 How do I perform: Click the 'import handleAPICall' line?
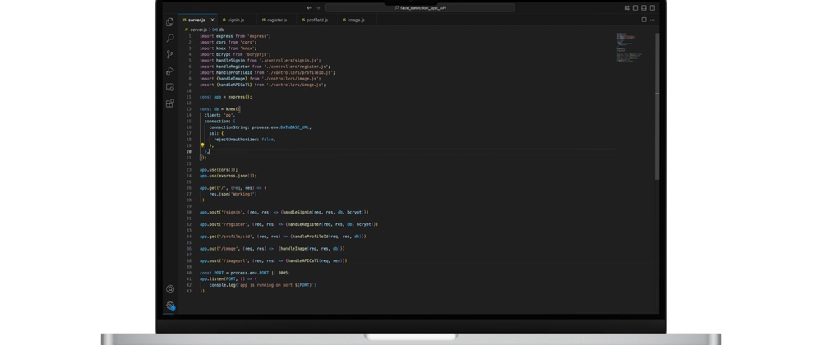(x=263, y=85)
